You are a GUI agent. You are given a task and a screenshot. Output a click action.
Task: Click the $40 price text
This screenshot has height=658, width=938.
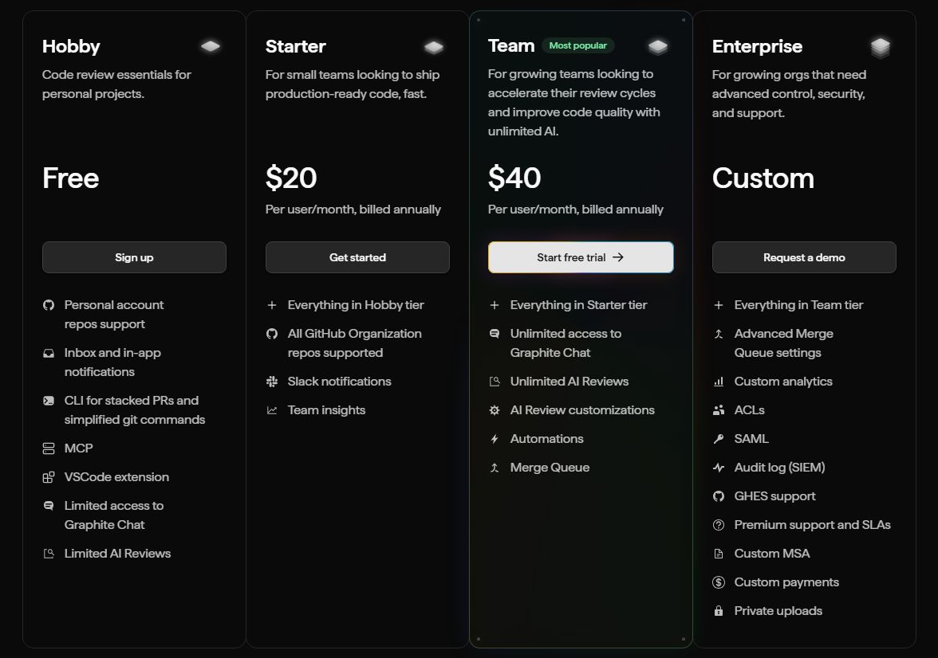[514, 178]
